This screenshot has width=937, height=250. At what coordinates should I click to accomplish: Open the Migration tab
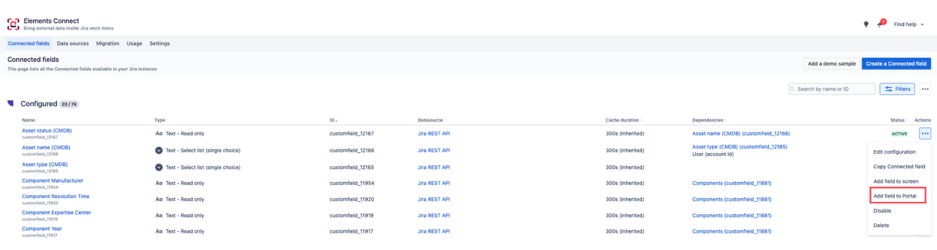pos(108,44)
